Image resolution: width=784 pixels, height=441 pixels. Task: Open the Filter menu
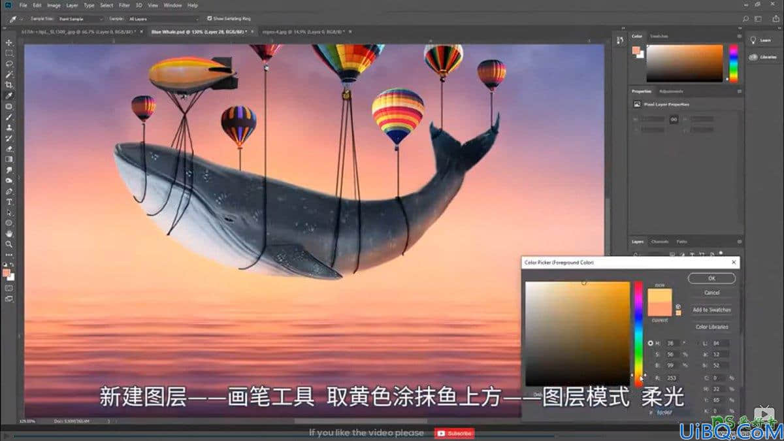tap(124, 5)
